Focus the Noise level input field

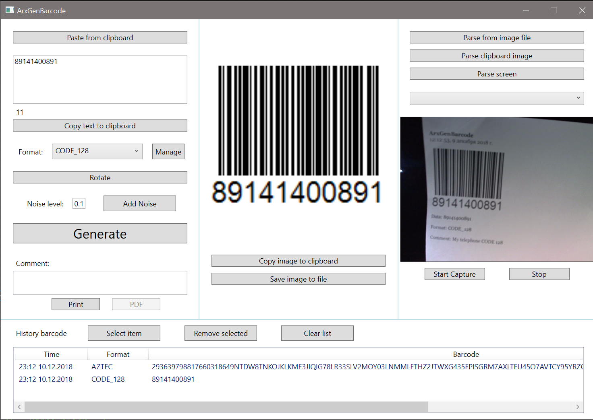pyautogui.click(x=79, y=204)
